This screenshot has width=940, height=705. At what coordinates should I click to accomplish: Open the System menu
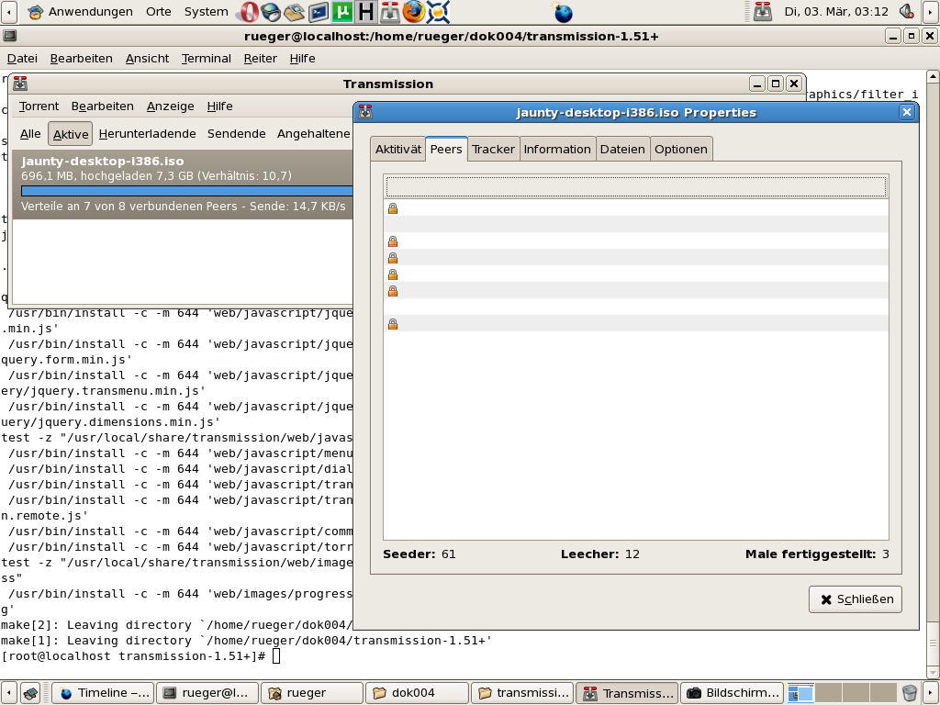tap(206, 11)
